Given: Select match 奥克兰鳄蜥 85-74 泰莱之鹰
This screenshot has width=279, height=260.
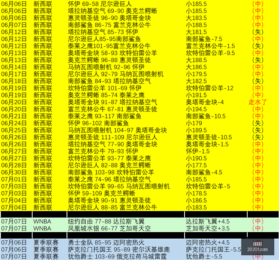Looking at the screenshot, I should pos(106,95).
